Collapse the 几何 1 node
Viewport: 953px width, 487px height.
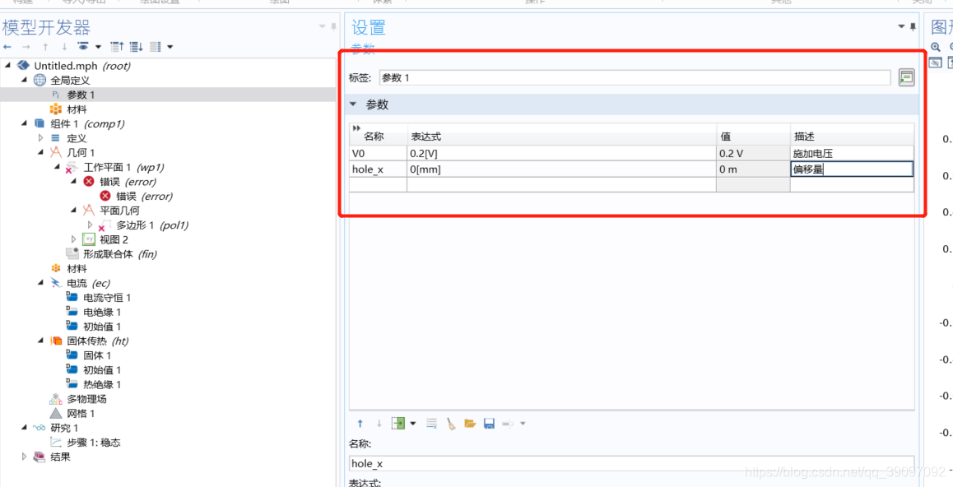coord(40,152)
